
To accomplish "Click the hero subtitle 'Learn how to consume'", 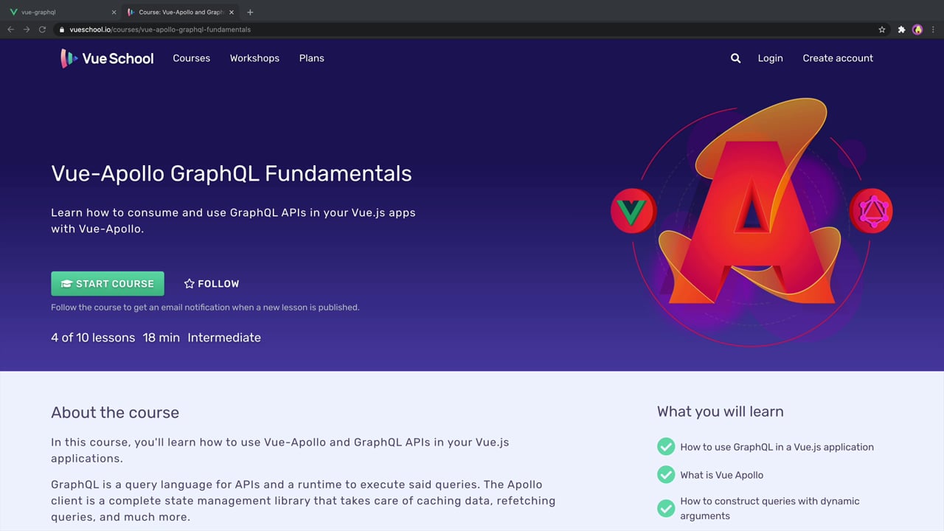I will [233, 221].
